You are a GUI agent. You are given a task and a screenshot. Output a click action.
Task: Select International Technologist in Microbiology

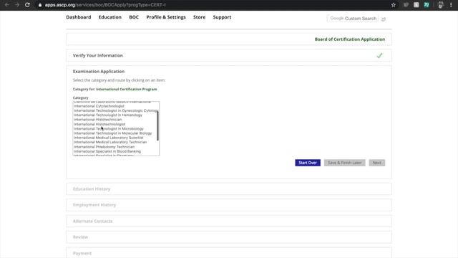click(109, 129)
